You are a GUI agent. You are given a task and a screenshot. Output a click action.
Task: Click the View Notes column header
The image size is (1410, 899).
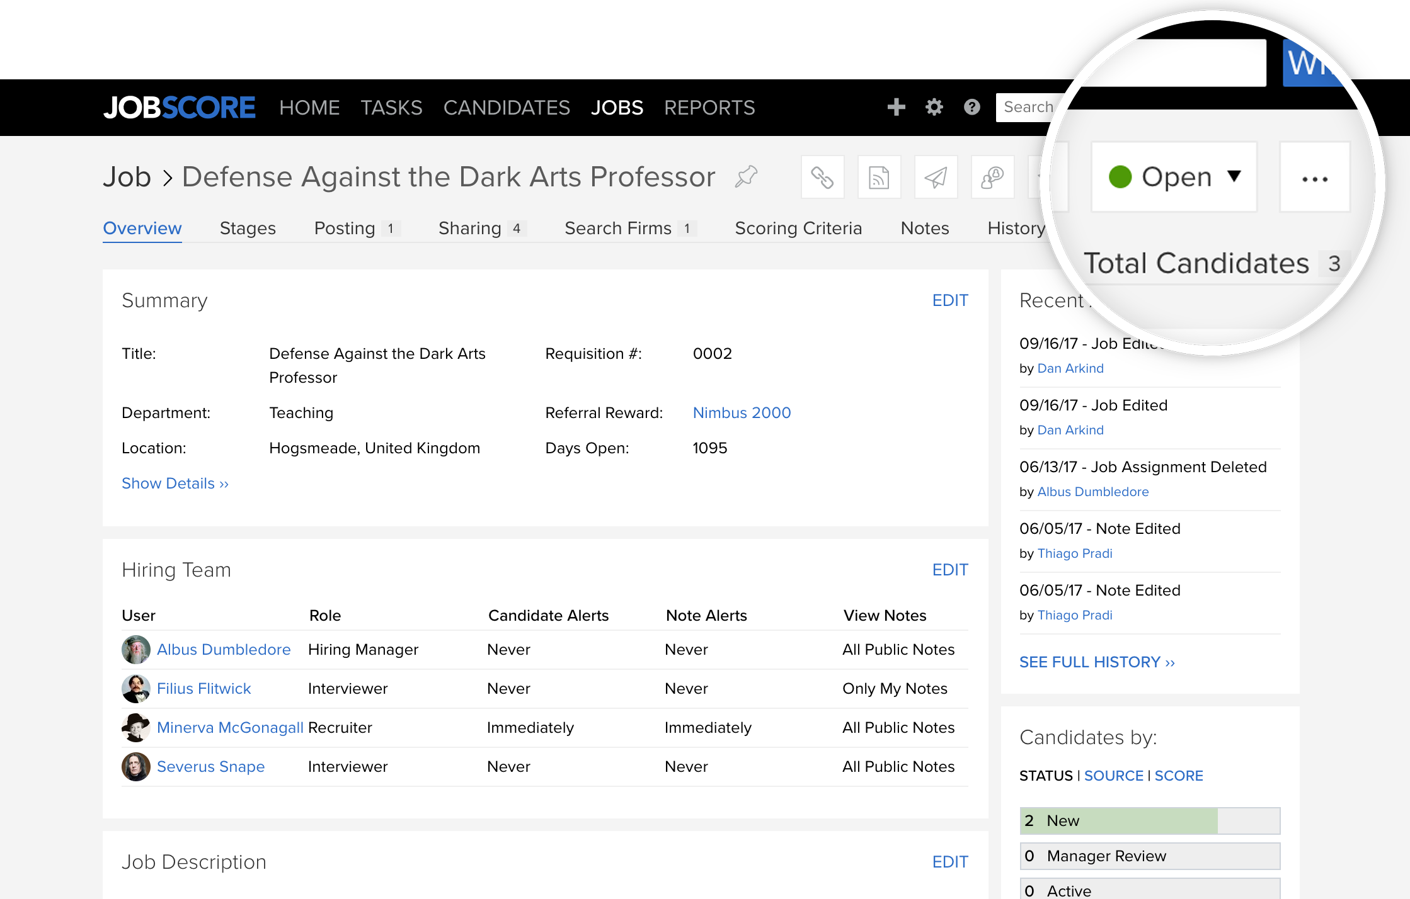(x=885, y=616)
